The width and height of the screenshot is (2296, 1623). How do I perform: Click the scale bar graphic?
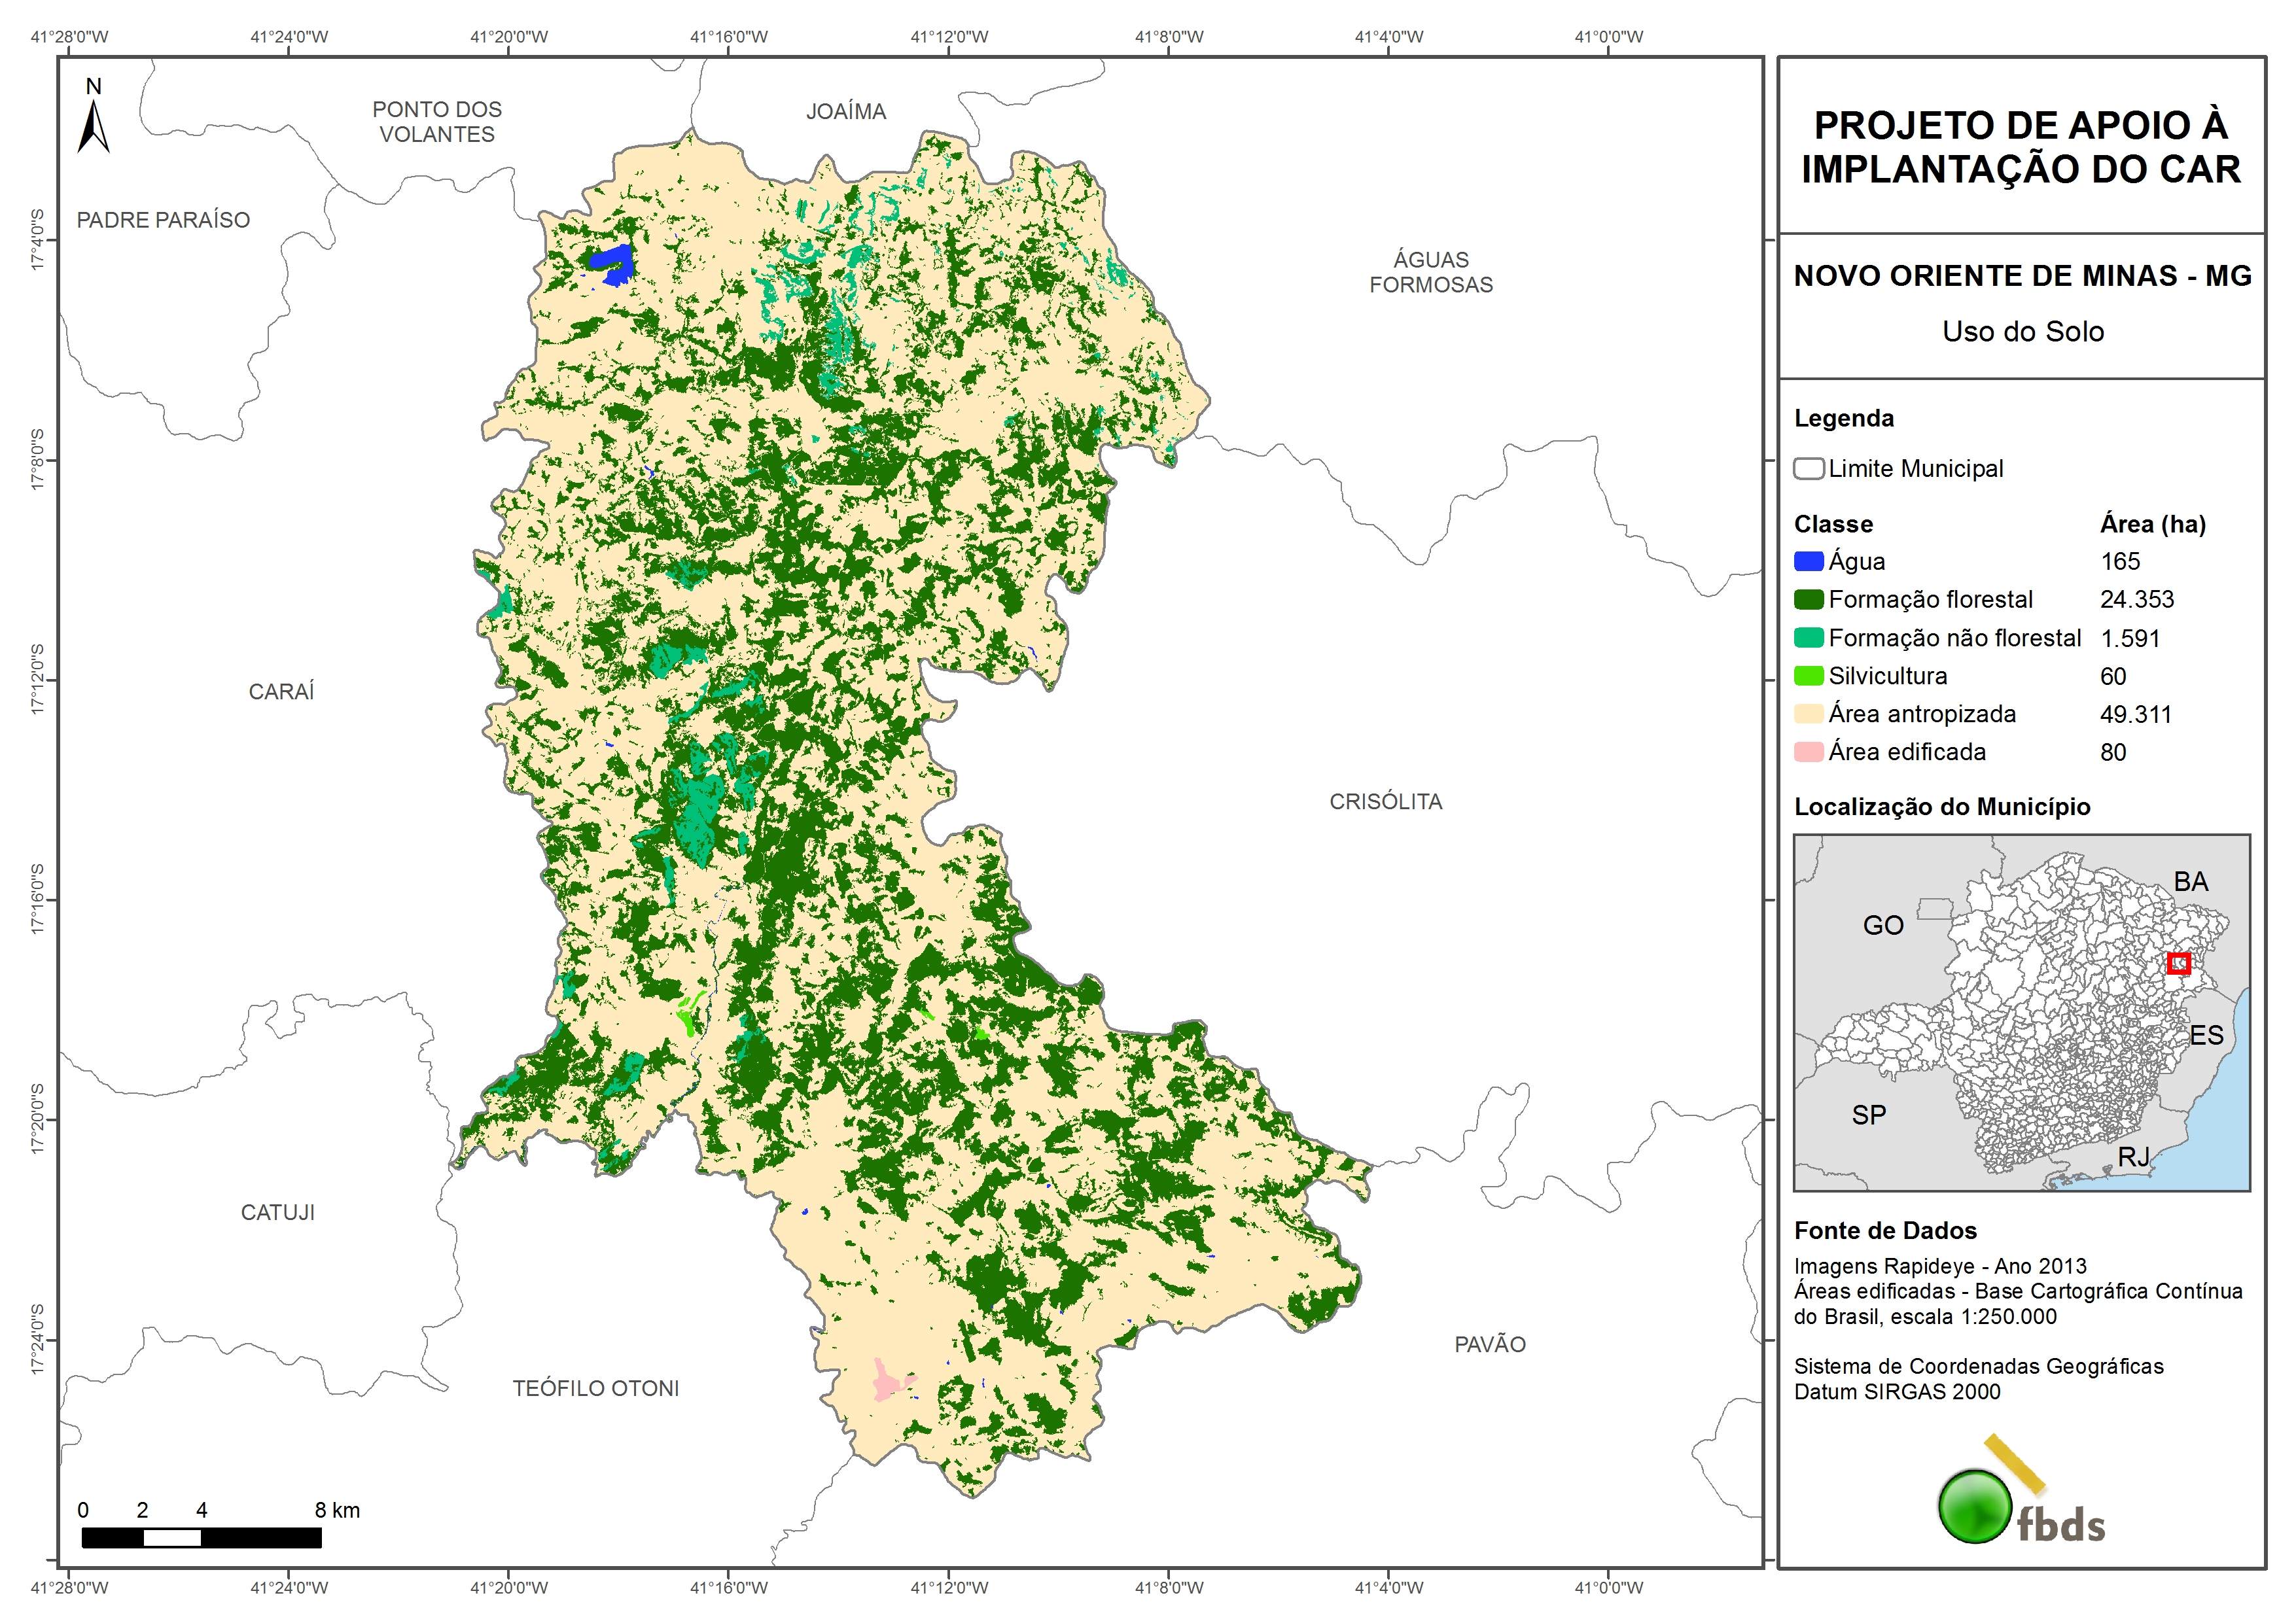201,1537
